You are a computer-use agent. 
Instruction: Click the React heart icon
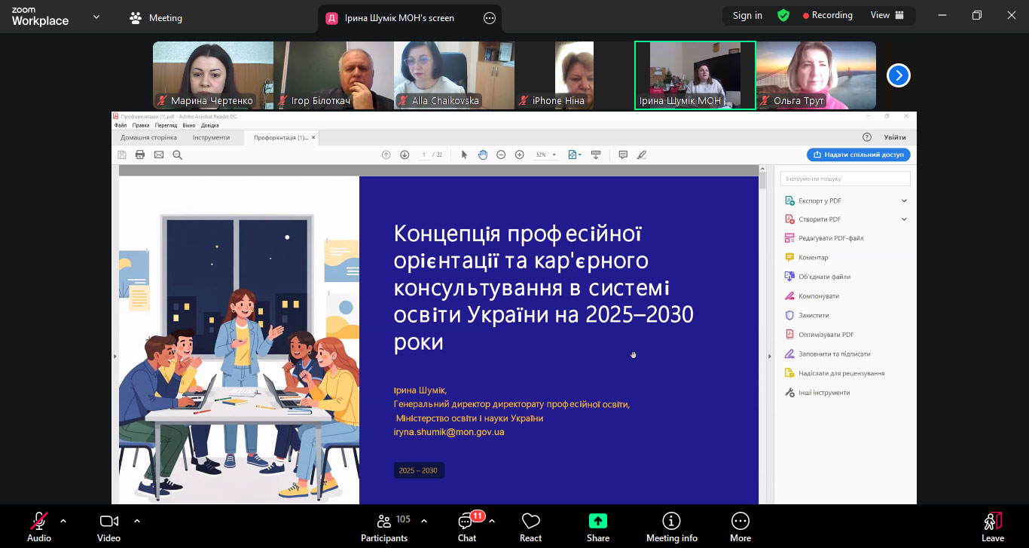tap(530, 525)
